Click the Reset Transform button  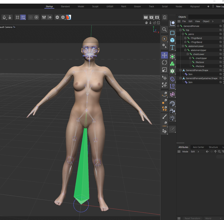(192, 218)
